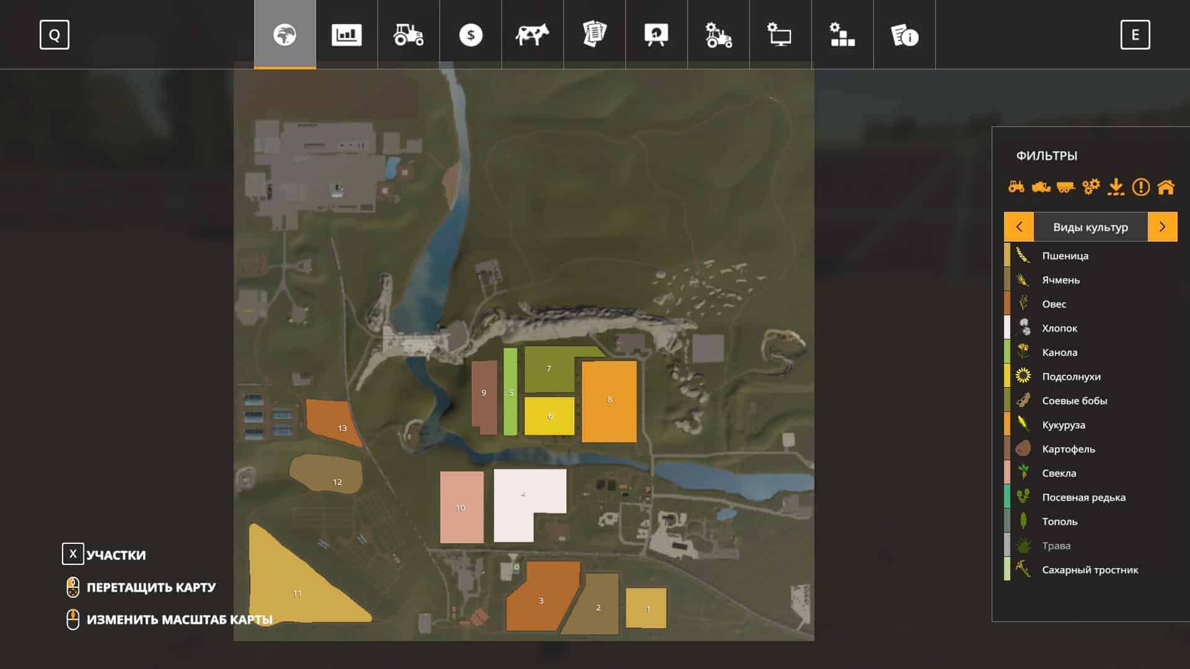Toggle the tractor vehicles filter
1190x669 pixels.
click(x=1016, y=186)
